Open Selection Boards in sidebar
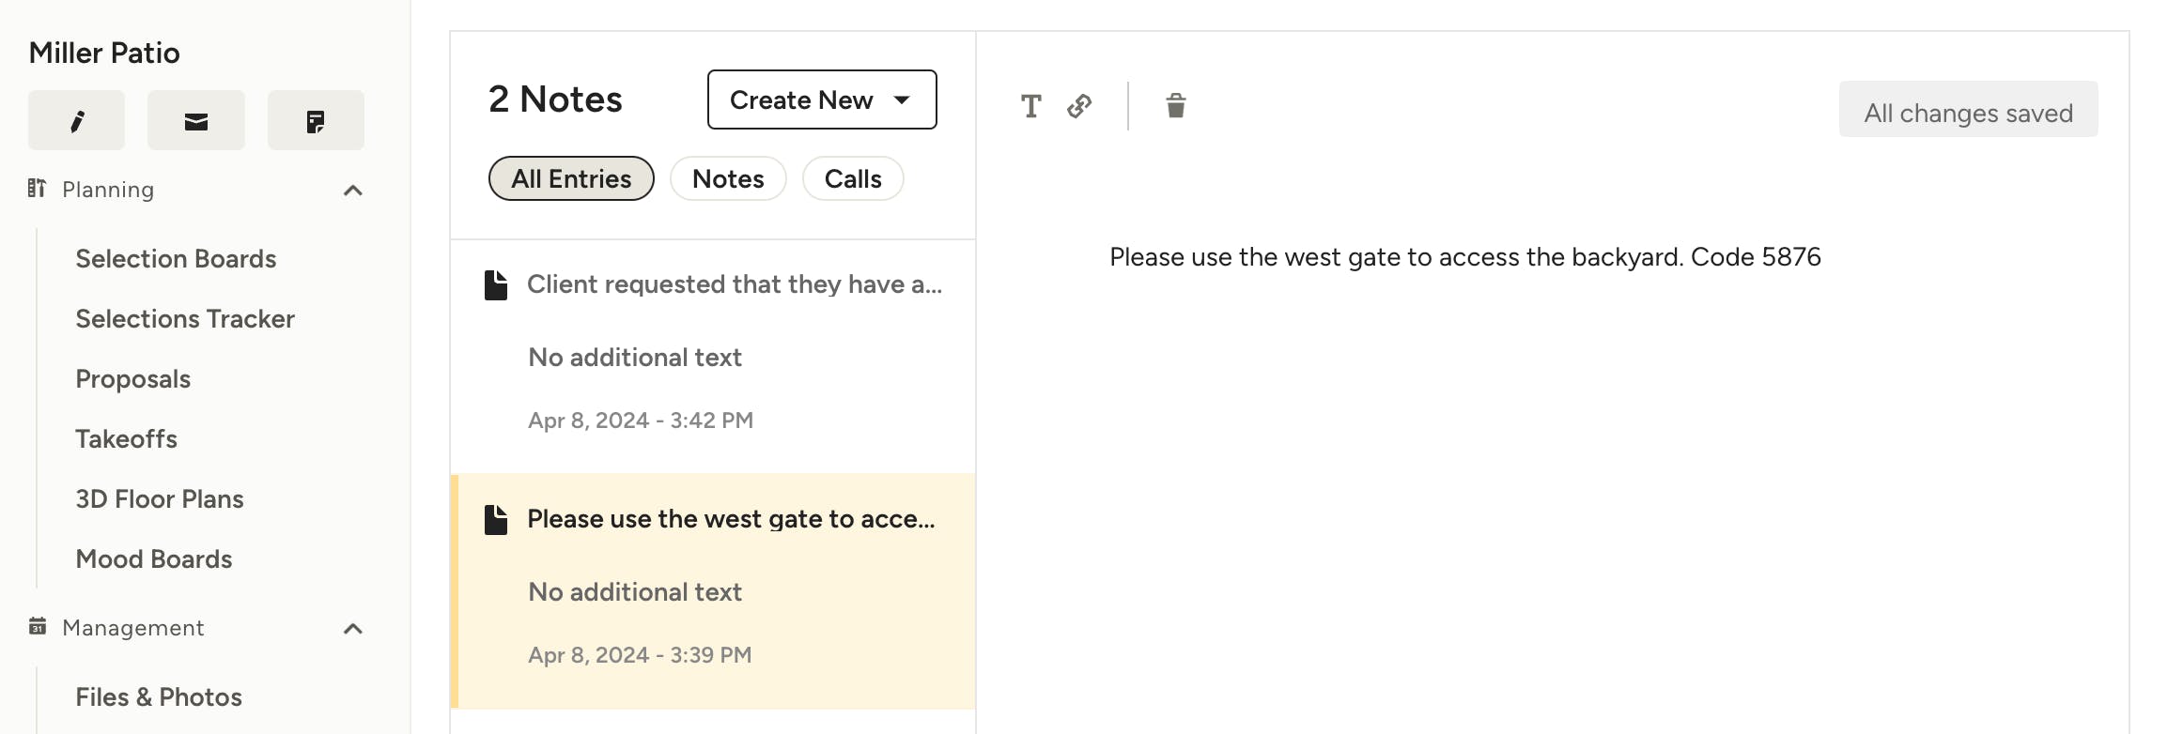This screenshot has width=2168, height=734. (176, 259)
